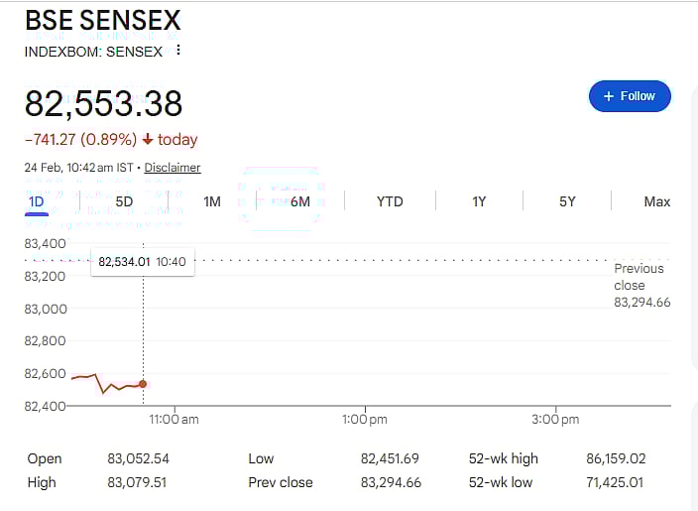The width and height of the screenshot is (698, 511).
Task: Select the 1D time range tab
Action: (36, 201)
